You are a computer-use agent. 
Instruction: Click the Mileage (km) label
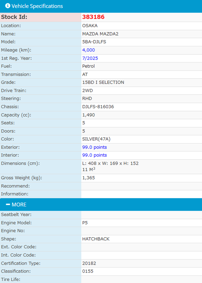click(x=16, y=50)
